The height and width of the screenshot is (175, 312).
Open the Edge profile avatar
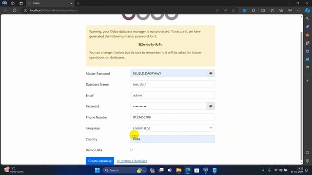point(4,3)
